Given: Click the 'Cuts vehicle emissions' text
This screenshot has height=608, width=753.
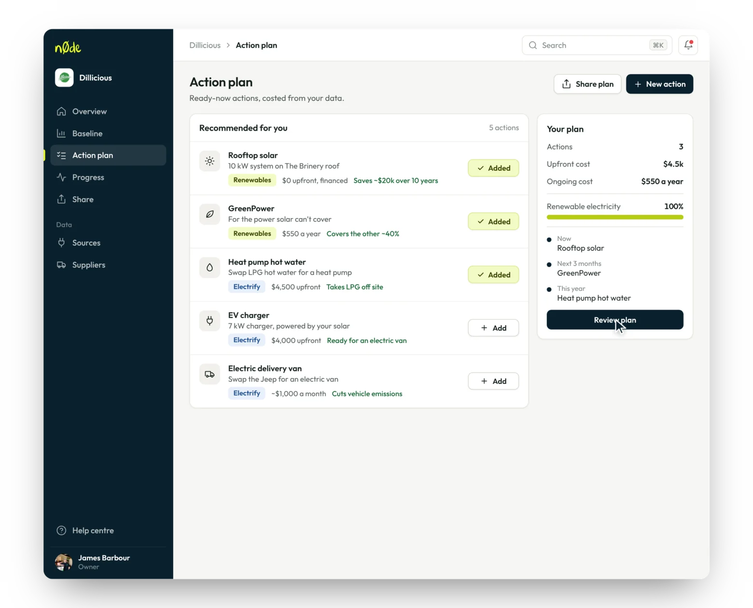Looking at the screenshot, I should click(x=367, y=394).
